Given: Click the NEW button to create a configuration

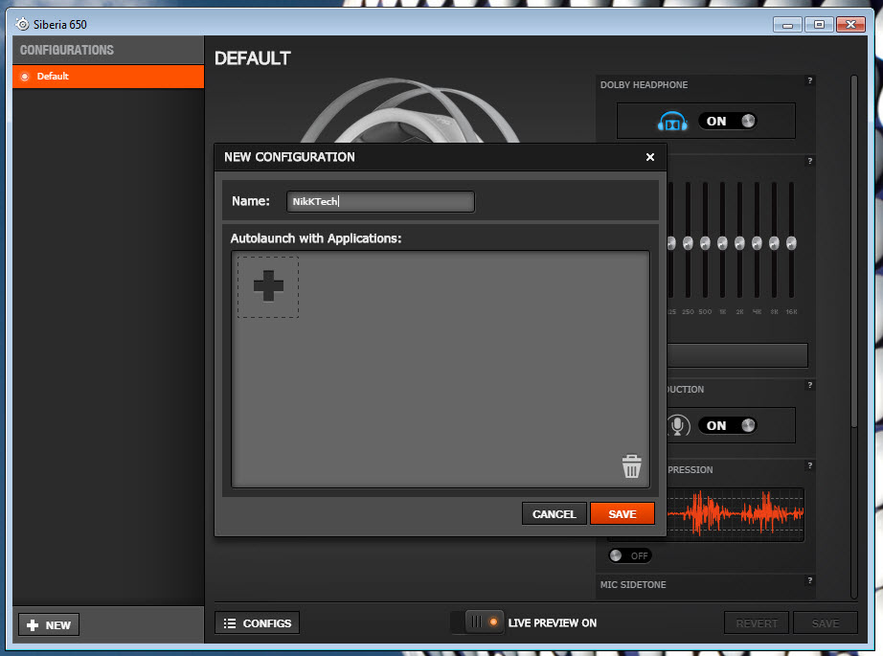Looking at the screenshot, I should (x=49, y=625).
